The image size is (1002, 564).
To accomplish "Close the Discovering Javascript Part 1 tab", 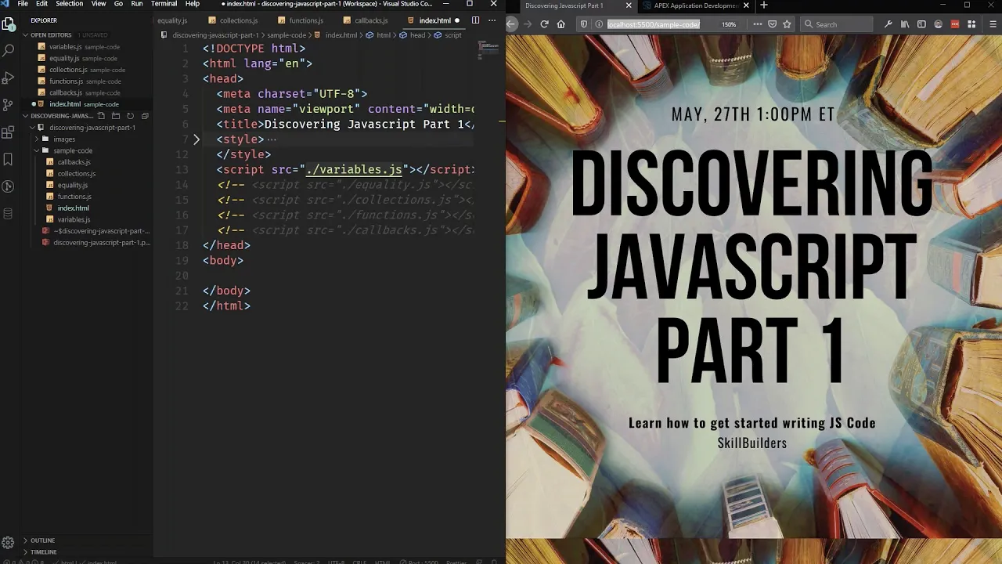I will 628,5.
